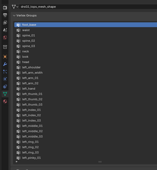Select the left_ring_02 vertex group
Viewport: 157px width, 170px height.
[x=86, y=147]
